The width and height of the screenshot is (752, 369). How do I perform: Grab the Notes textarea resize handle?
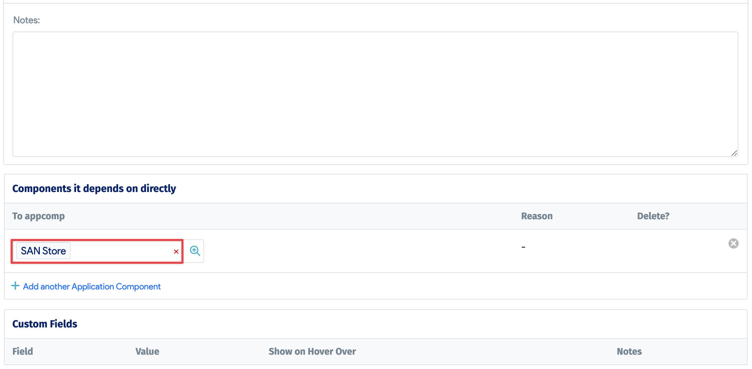click(x=734, y=153)
